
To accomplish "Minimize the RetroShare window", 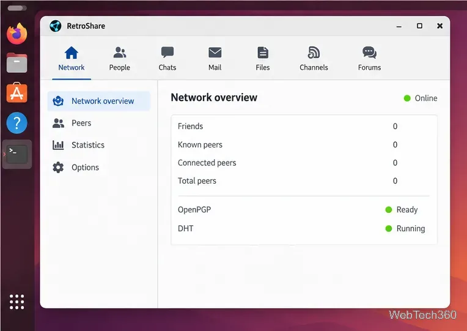I will (x=399, y=26).
